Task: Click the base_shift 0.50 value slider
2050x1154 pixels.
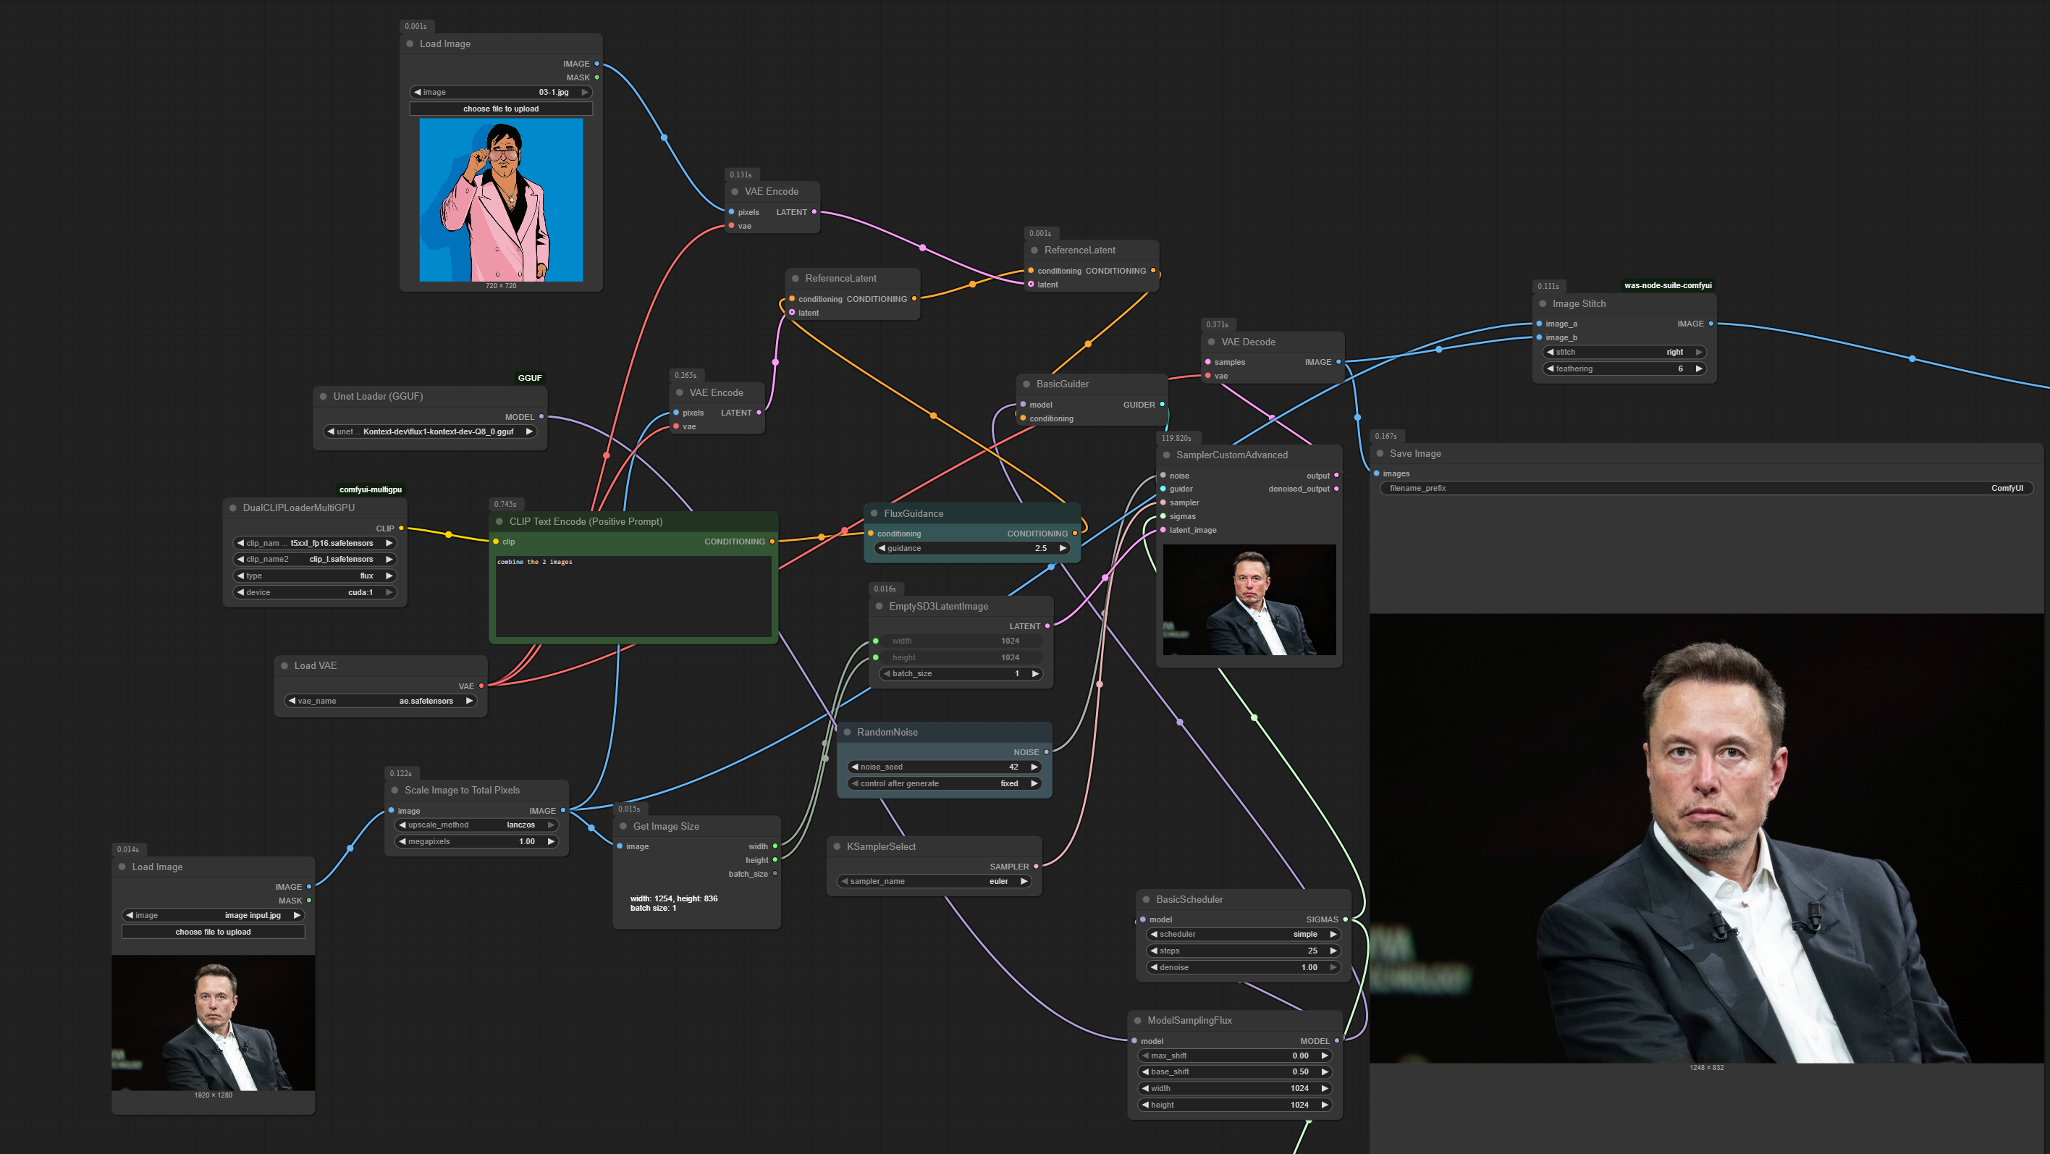Action: 1234,1072
